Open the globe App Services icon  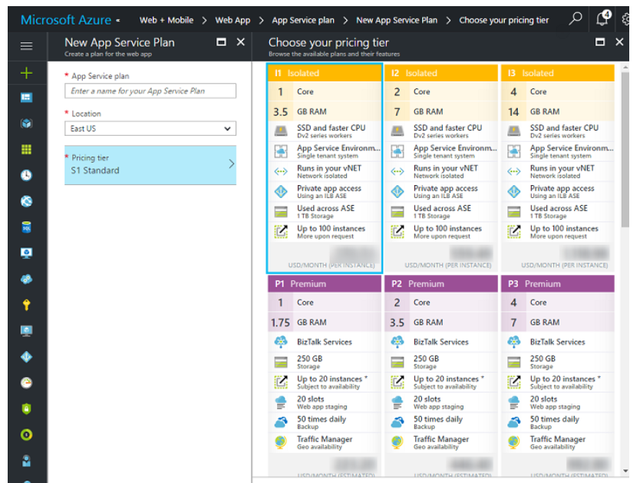click(x=27, y=201)
